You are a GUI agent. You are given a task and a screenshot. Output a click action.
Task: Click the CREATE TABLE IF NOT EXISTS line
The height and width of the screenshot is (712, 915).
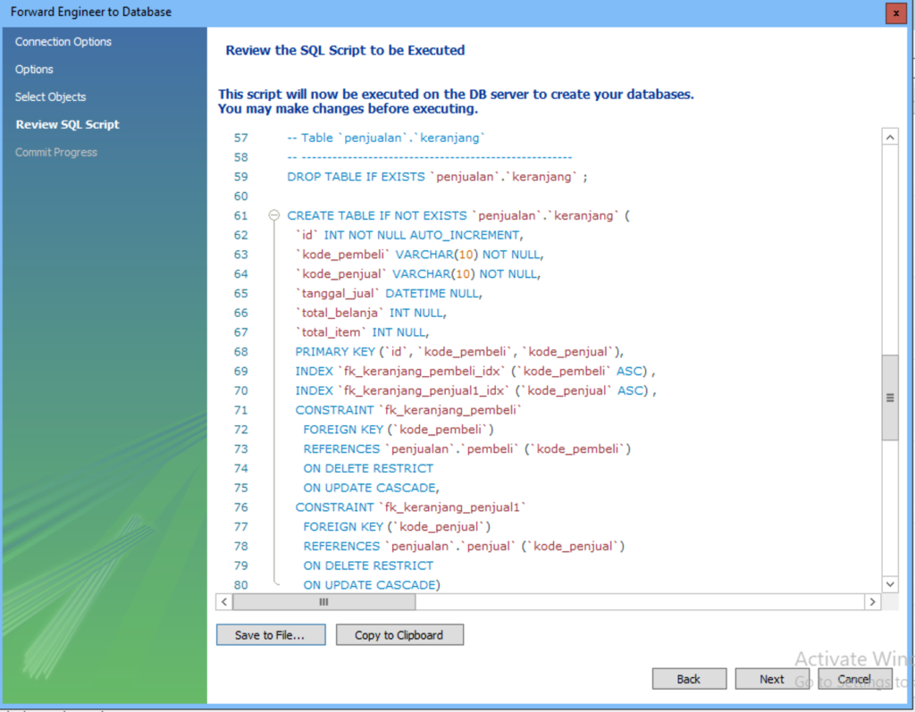[458, 215]
